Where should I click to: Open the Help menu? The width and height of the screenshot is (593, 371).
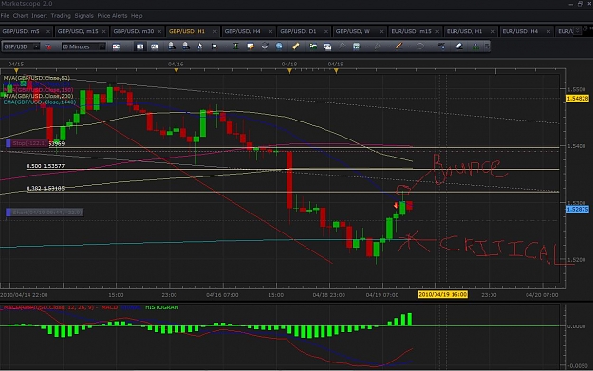pyautogui.click(x=137, y=16)
